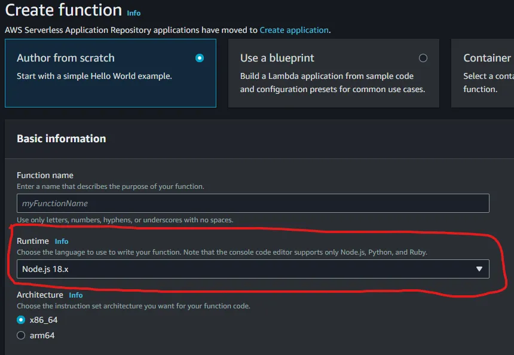The image size is (514, 355).
Task: Click the Runtime dropdown arrow icon
Action: click(479, 269)
